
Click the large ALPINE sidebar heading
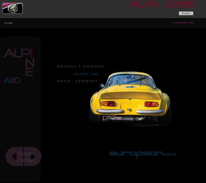[19, 62]
